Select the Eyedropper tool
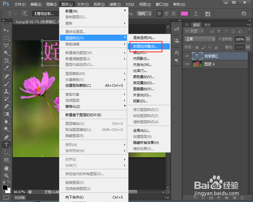The image size is (253, 202). tap(6, 68)
